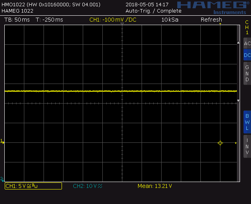Image resolution: width=251 pixels, height=204 pixels.
Task: Click the Mean: 13.21 V measurement readout
Action: coord(155,186)
